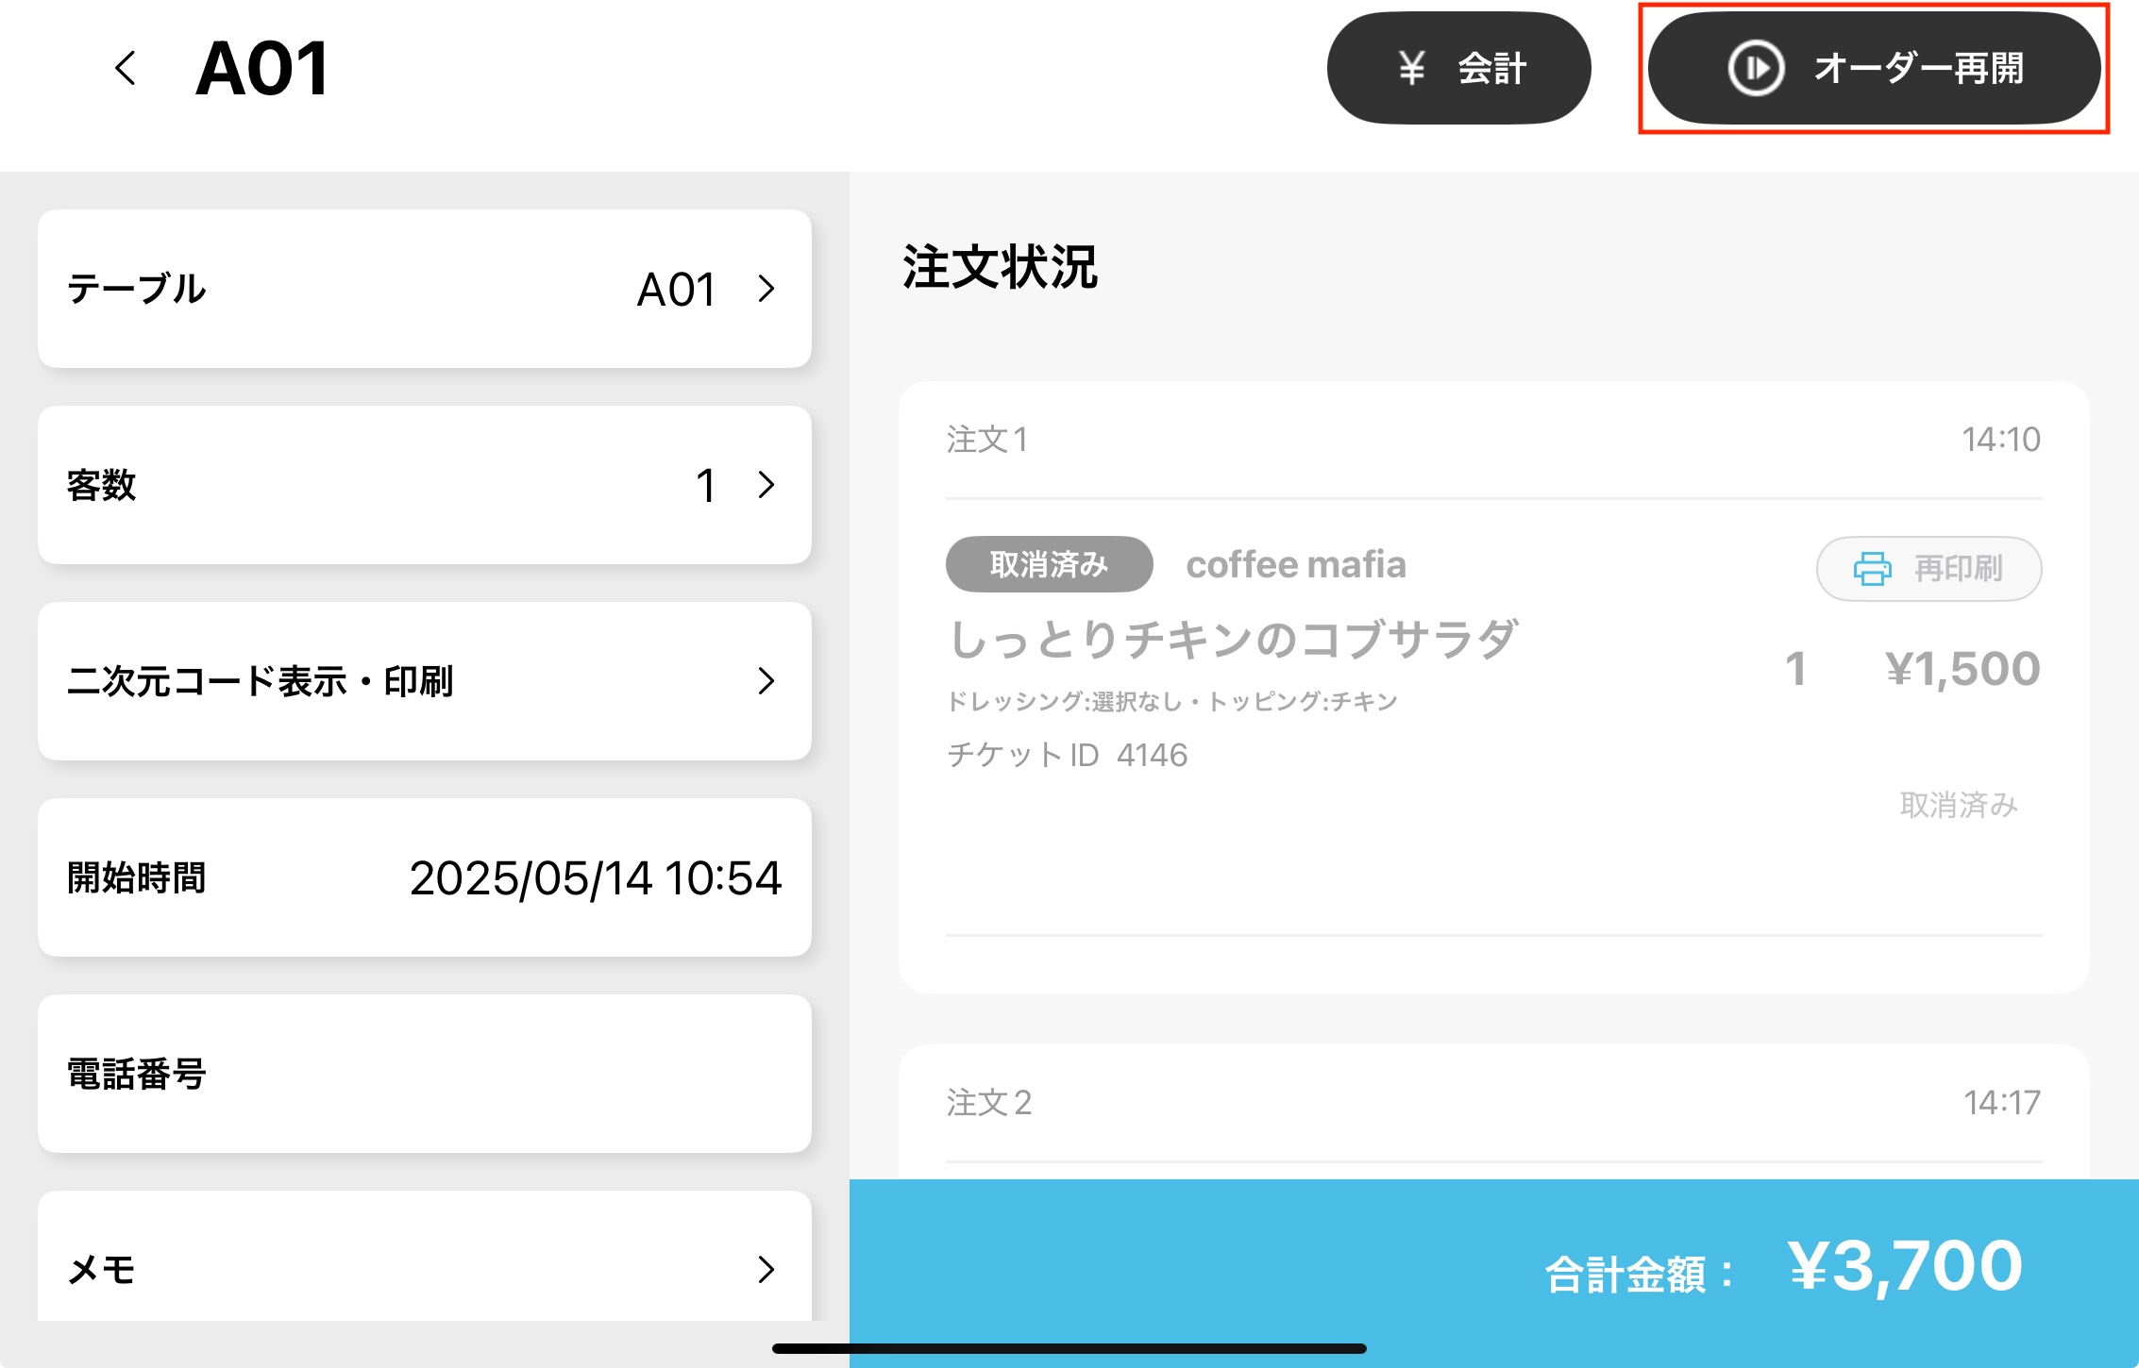Select the しっとりチキンのコブサラダ item
The image size is (2139, 1368).
[1233, 640]
